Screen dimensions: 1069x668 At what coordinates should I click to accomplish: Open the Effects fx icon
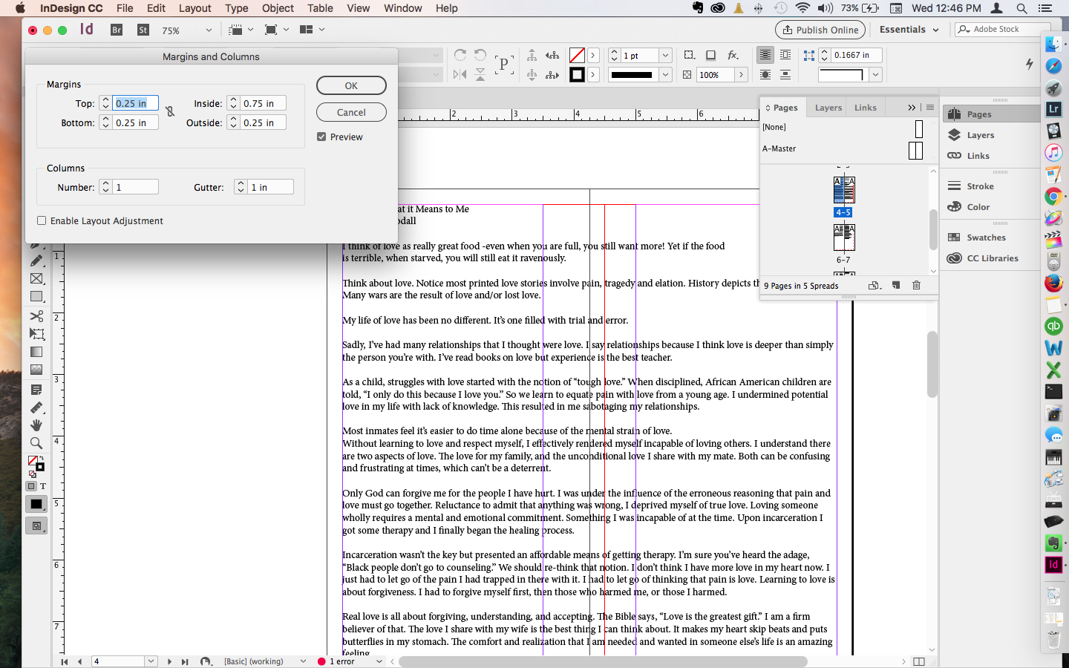click(x=733, y=56)
